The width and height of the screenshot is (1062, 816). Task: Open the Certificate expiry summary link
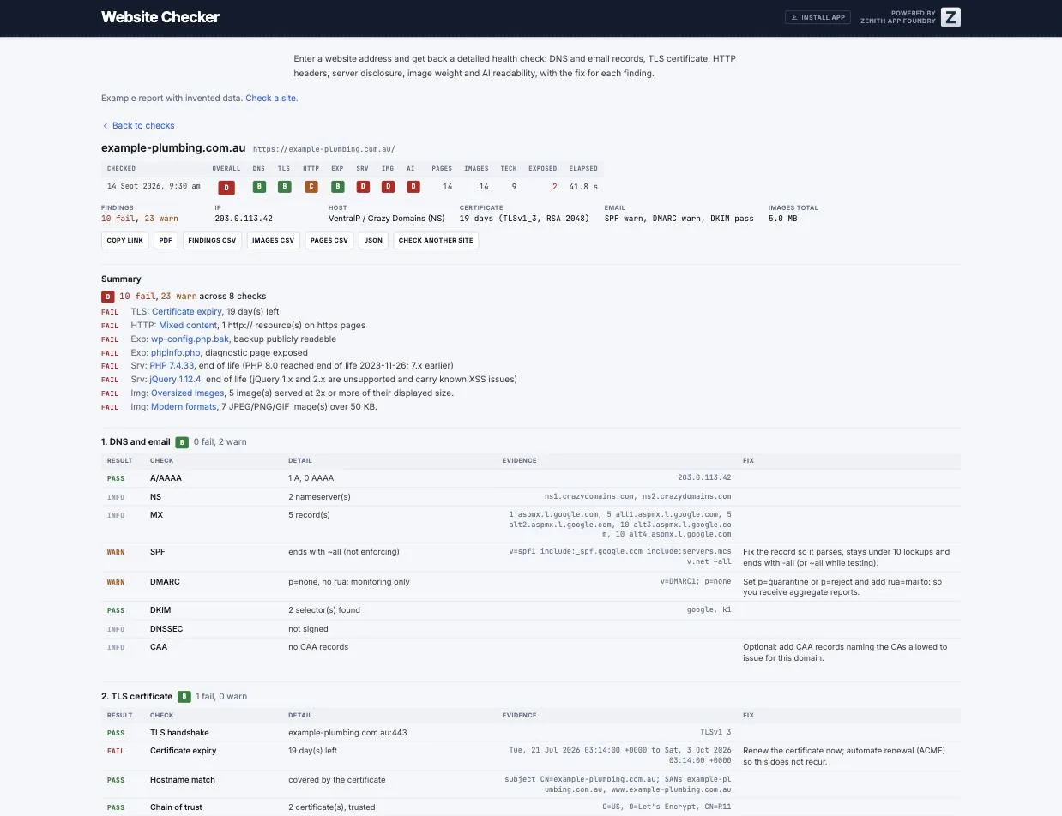[x=187, y=312]
